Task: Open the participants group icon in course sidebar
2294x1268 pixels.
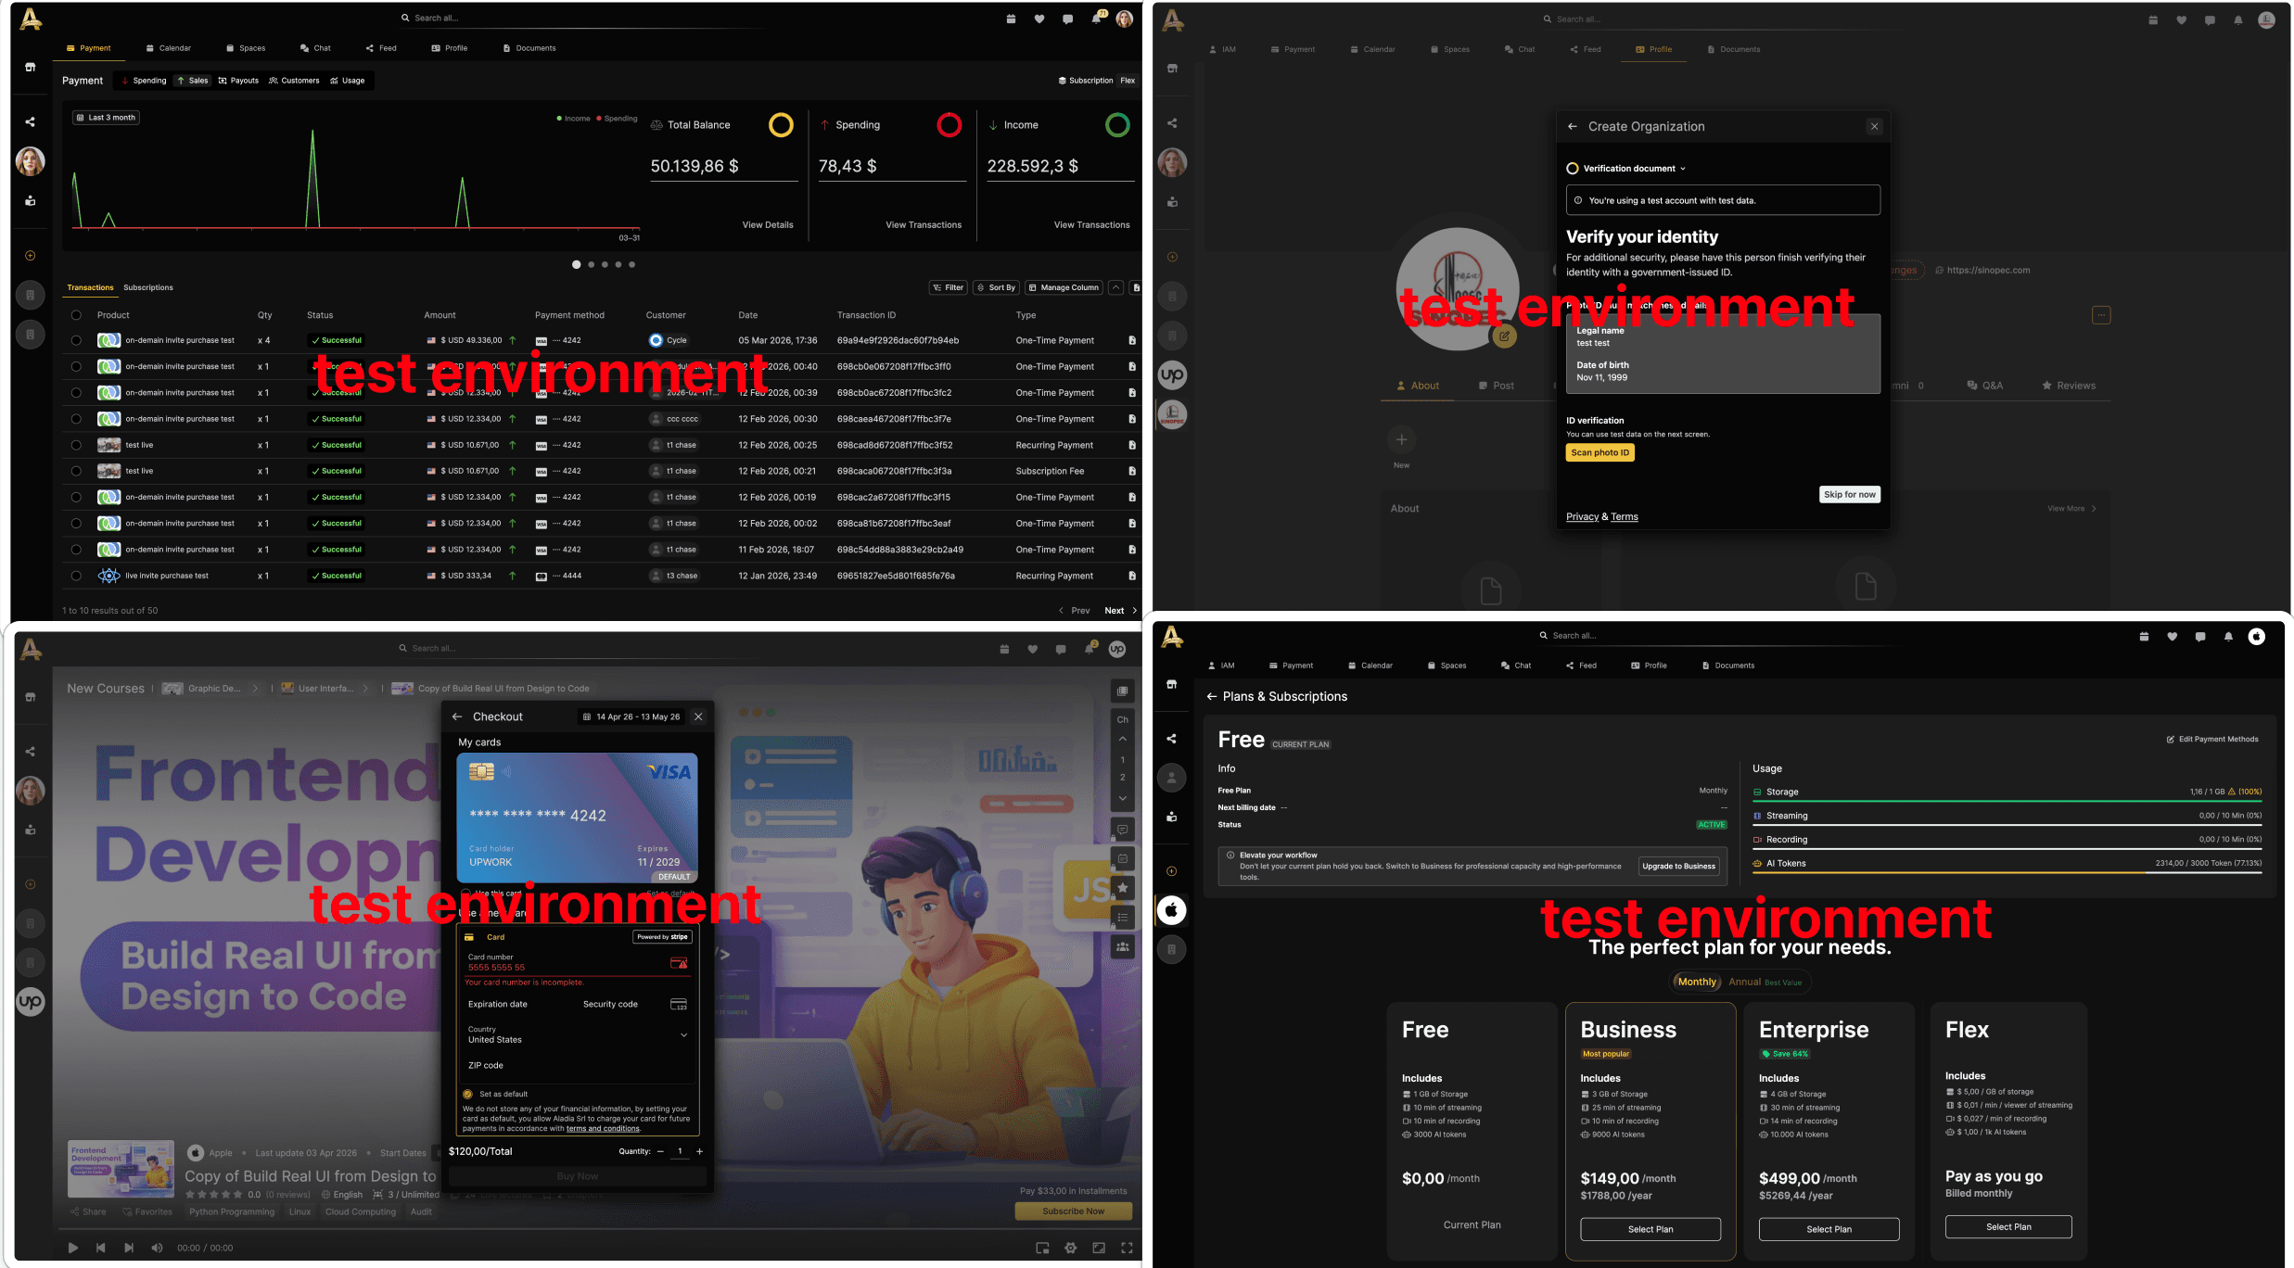Action: coord(1123,946)
